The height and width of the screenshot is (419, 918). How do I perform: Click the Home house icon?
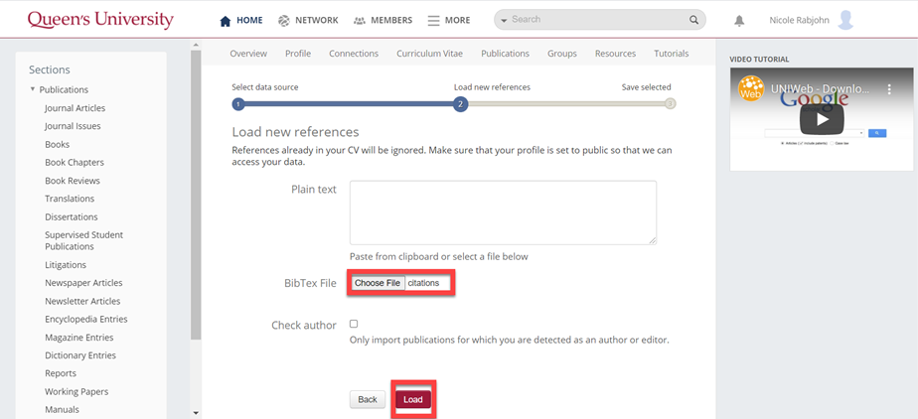pos(225,21)
